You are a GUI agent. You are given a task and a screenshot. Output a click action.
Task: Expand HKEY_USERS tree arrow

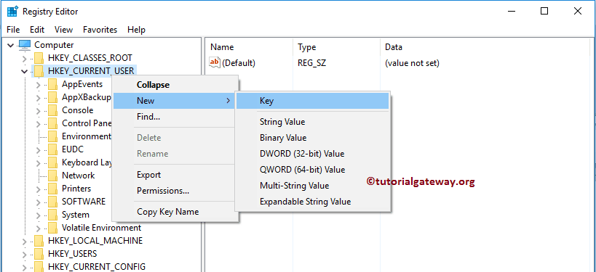pos(24,254)
